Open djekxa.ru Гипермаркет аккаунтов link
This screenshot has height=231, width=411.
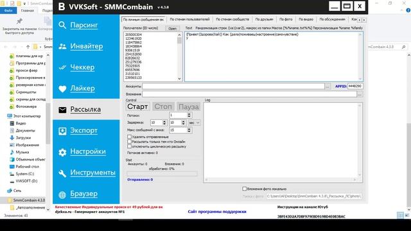pos(90,212)
